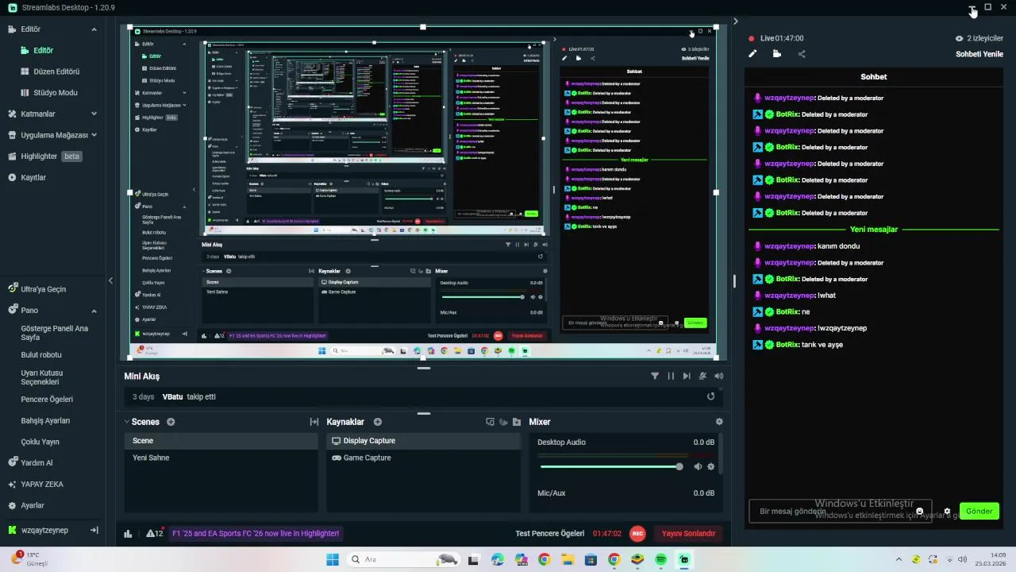This screenshot has width=1016, height=572.
Task: Open Kayıtlar in the sidebar
Action: tap(33, 177)
